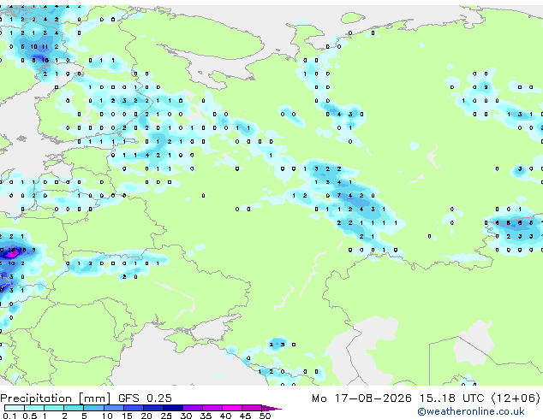Click the '20' legend scale label

(146, 416)
